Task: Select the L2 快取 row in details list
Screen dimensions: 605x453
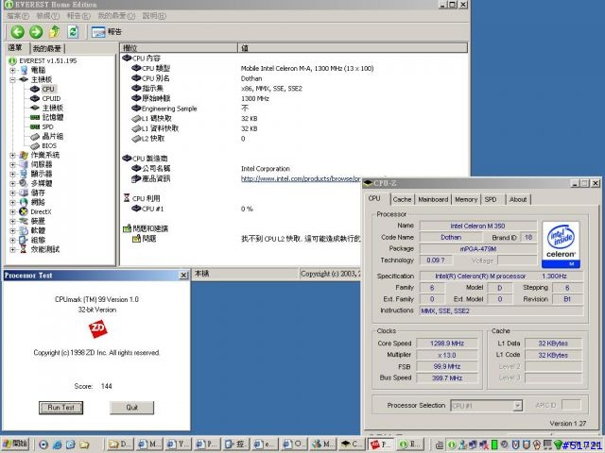Action: [x=293, y=139]
